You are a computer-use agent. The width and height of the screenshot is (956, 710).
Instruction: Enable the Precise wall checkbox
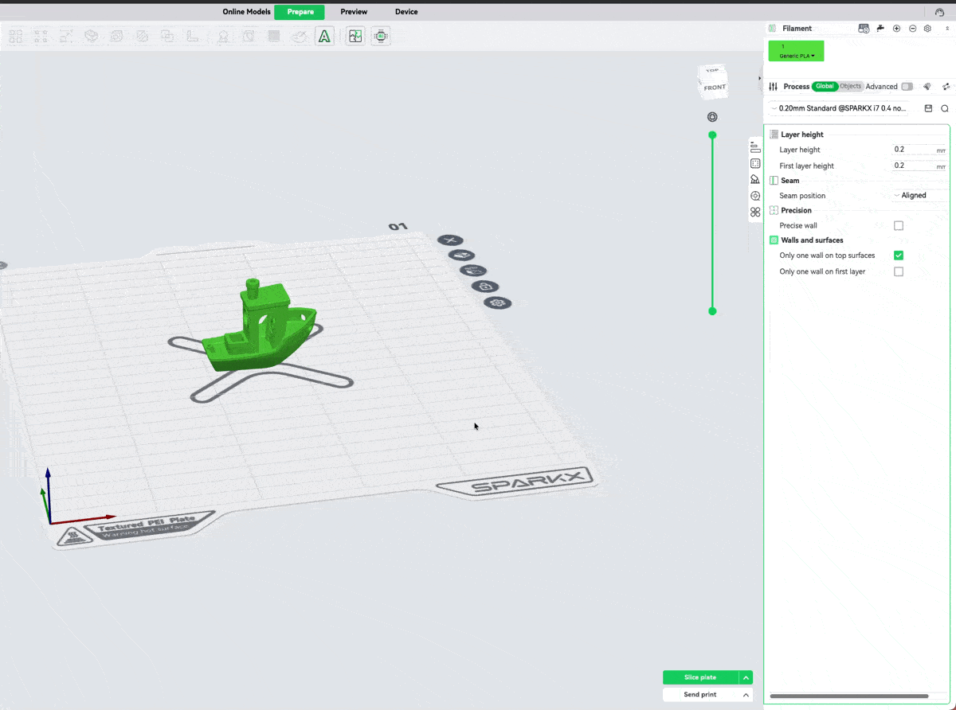[x=899, y=226]
